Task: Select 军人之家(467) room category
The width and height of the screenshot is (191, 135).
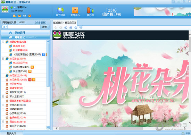Action: 17,96
